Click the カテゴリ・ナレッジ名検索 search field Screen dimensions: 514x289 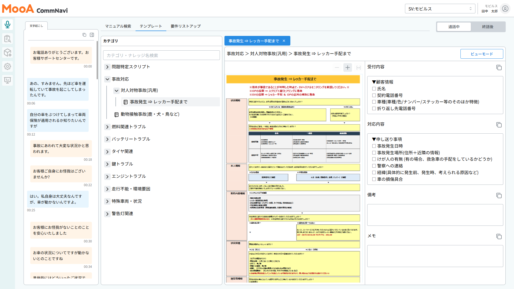(161, 55)
